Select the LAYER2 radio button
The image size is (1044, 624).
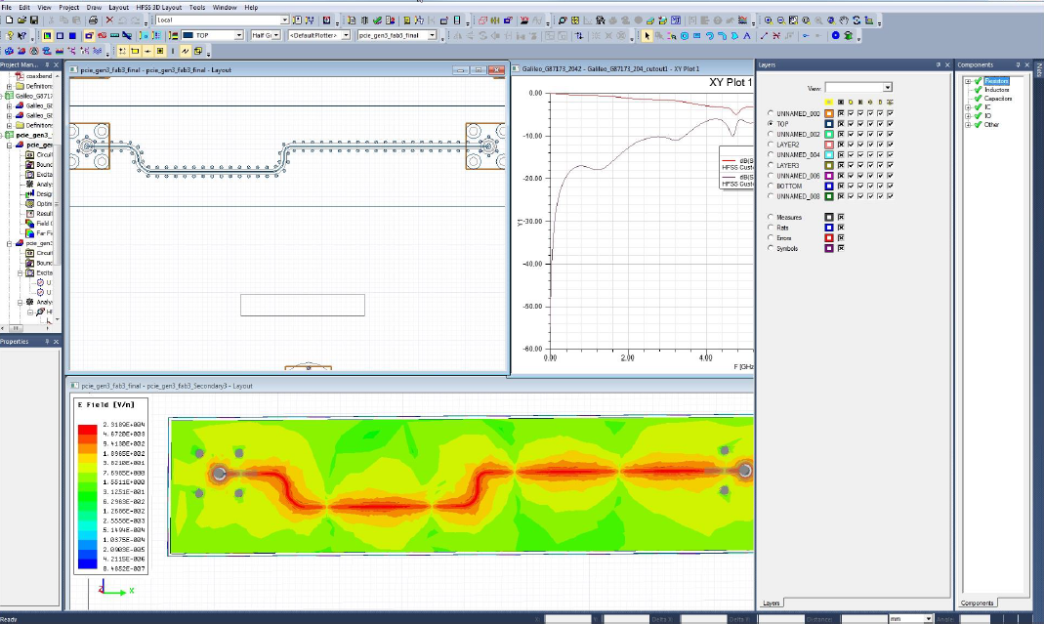coord(772,145)
